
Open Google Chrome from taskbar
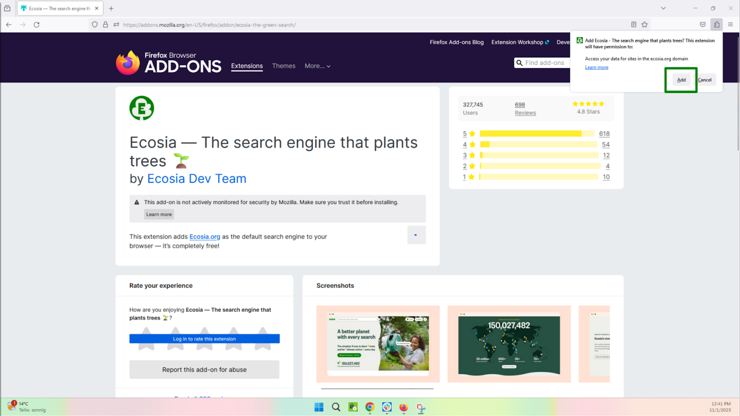(x=370, y=407)
